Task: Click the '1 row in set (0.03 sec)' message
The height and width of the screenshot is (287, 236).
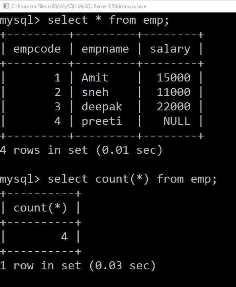Action: (x=77, y=266)
